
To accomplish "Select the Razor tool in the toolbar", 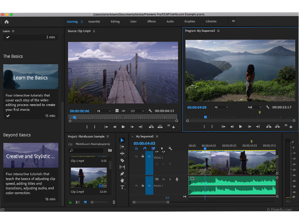I will click(122, 160).
